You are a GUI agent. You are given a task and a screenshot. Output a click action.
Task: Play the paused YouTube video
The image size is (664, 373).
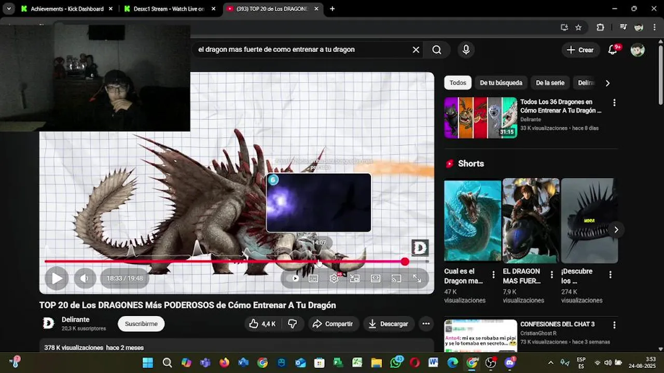(57, 278)
